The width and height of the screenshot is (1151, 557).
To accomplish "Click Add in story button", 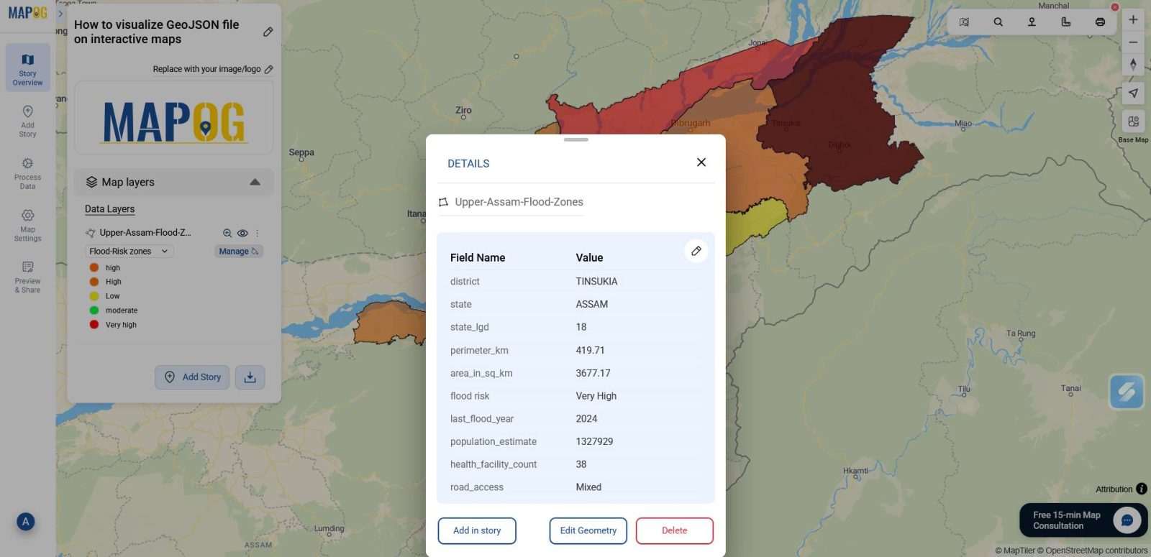I will pyautogui.click(x=477, y=530).
